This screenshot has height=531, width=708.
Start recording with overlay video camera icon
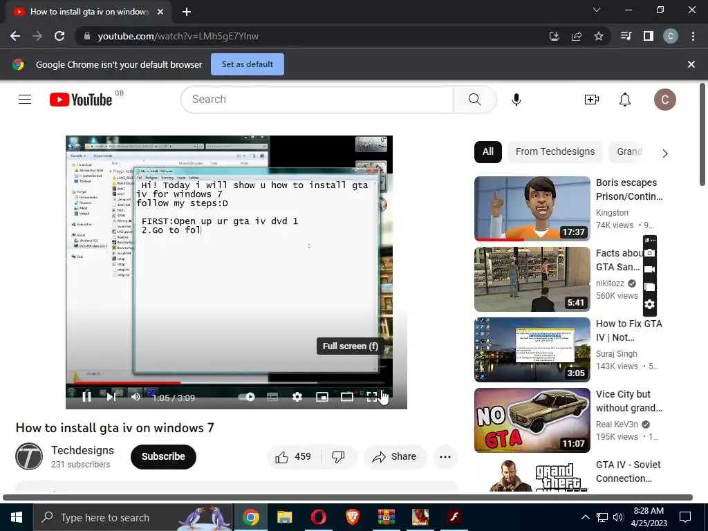pos(649,270)
